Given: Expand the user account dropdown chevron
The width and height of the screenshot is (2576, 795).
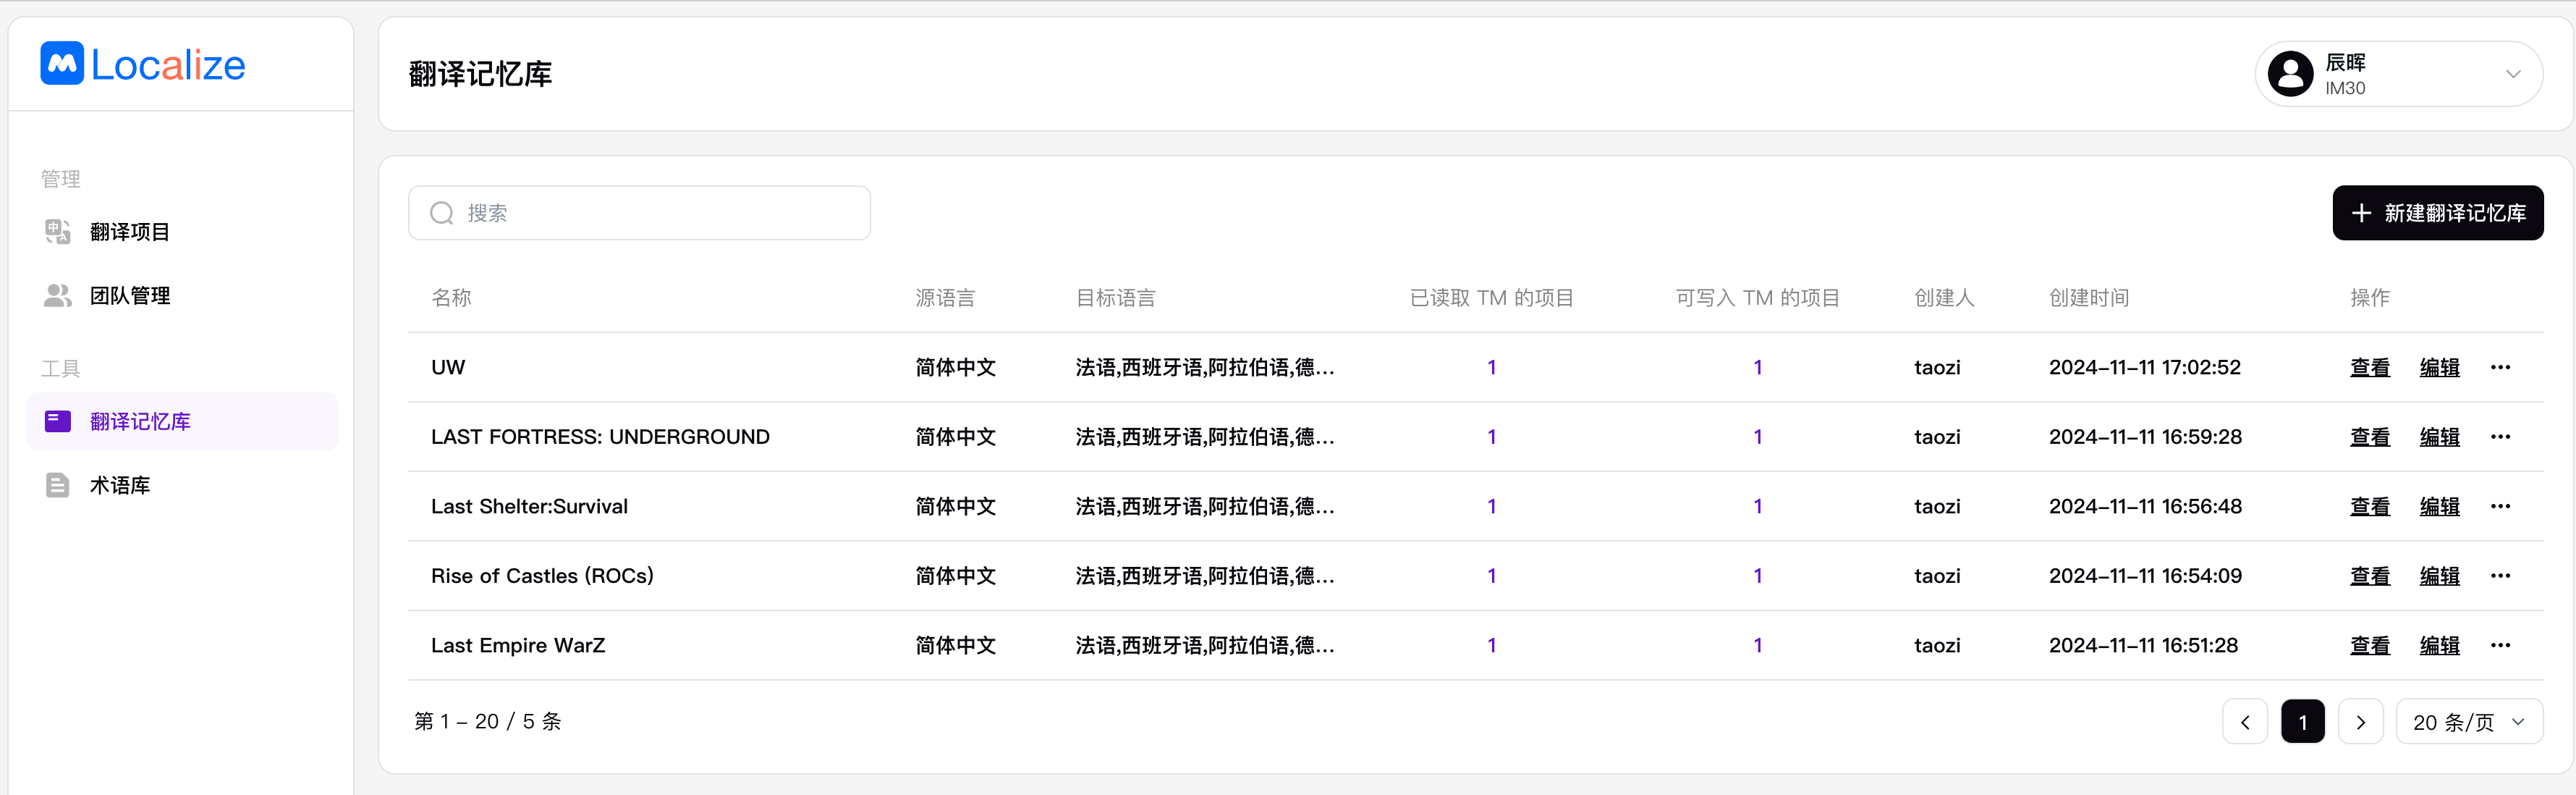Looking at the screenshot, I should (2512, 74).
